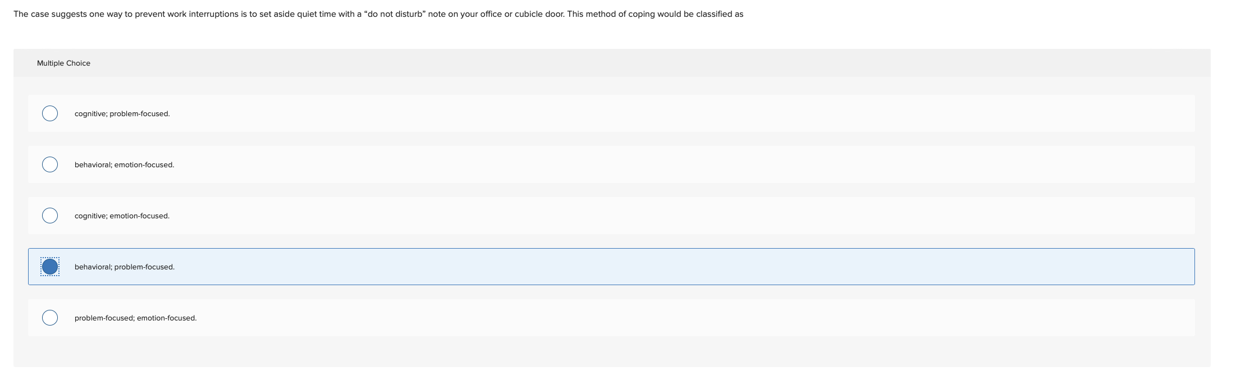This screenshot has width=1236, height=380.
Task: Click the cognitive; problem-focused answer text
Action: pos(122,113)
